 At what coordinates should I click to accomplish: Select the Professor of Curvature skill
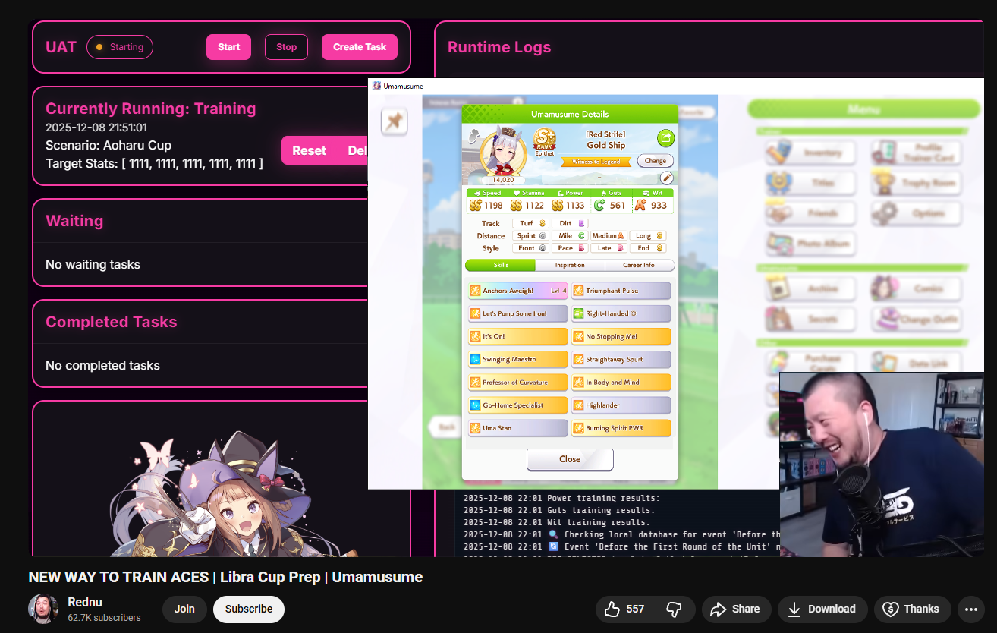pos(518,383)
